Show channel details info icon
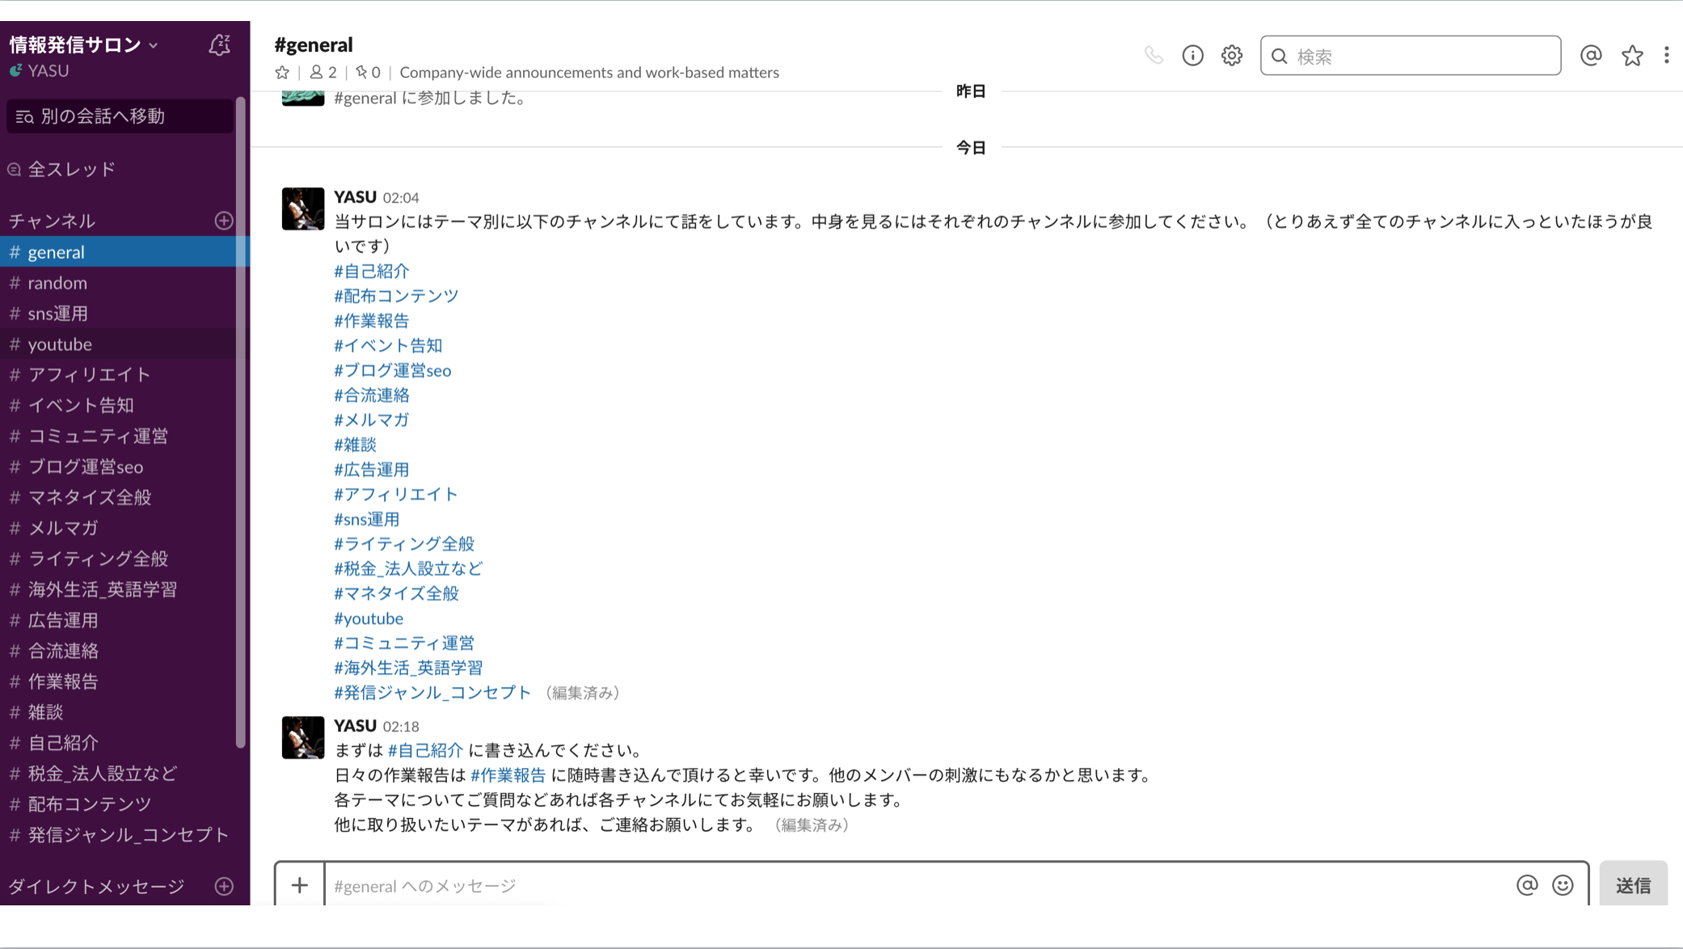The height and width of the screenshot is (949, 1683). pyautogui.click(x=1192, y=56)
